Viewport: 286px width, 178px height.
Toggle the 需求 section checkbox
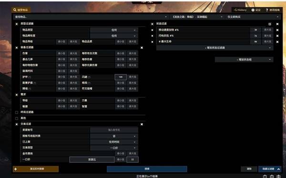[x=17, y=95]
